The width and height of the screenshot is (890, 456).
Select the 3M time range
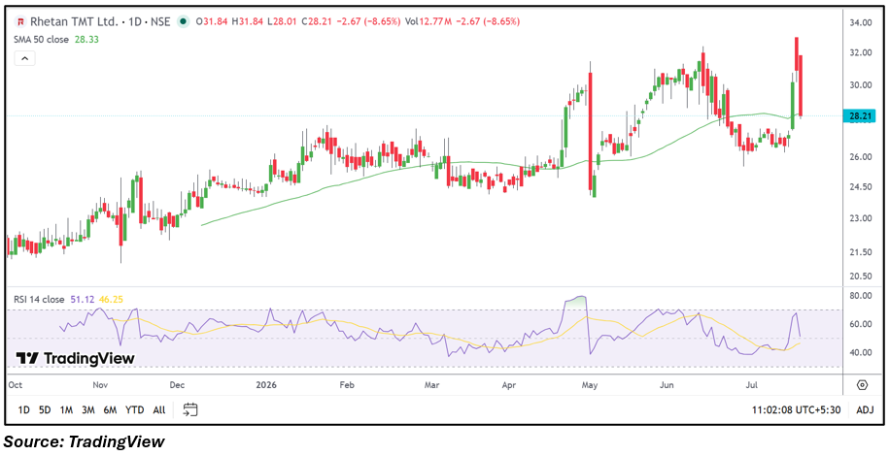[87, 409]
